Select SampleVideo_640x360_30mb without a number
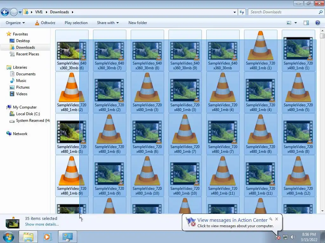 tap(222, 50)
